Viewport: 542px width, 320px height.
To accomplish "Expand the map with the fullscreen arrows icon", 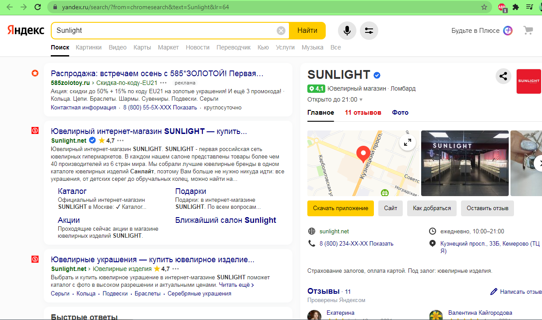I will point(408,142).
